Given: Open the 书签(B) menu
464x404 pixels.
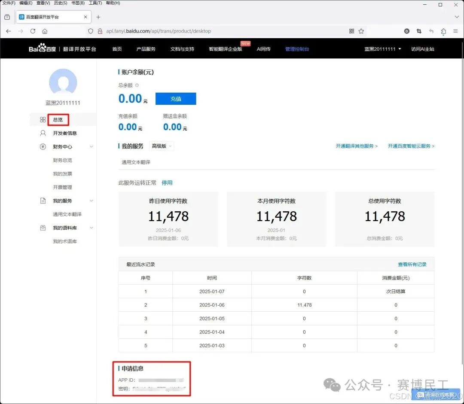Looking at the screenshot, I should pos(78,3).
